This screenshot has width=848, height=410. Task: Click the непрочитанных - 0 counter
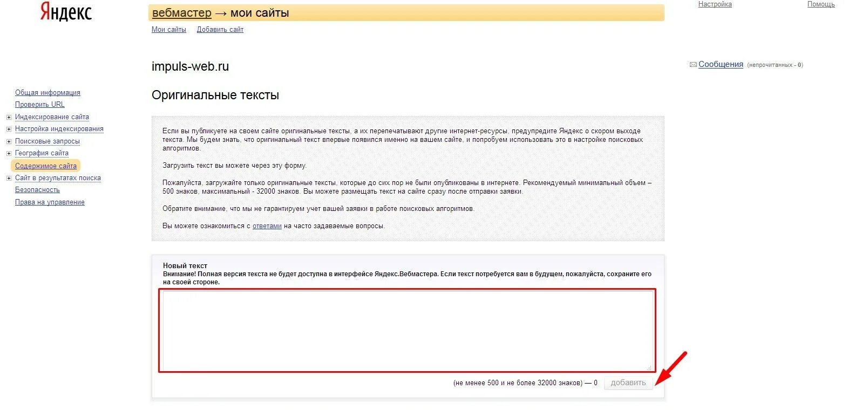[x=775, y=65]
